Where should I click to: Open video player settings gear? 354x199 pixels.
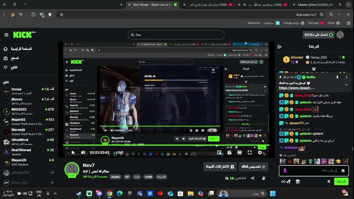click(260, 153)
